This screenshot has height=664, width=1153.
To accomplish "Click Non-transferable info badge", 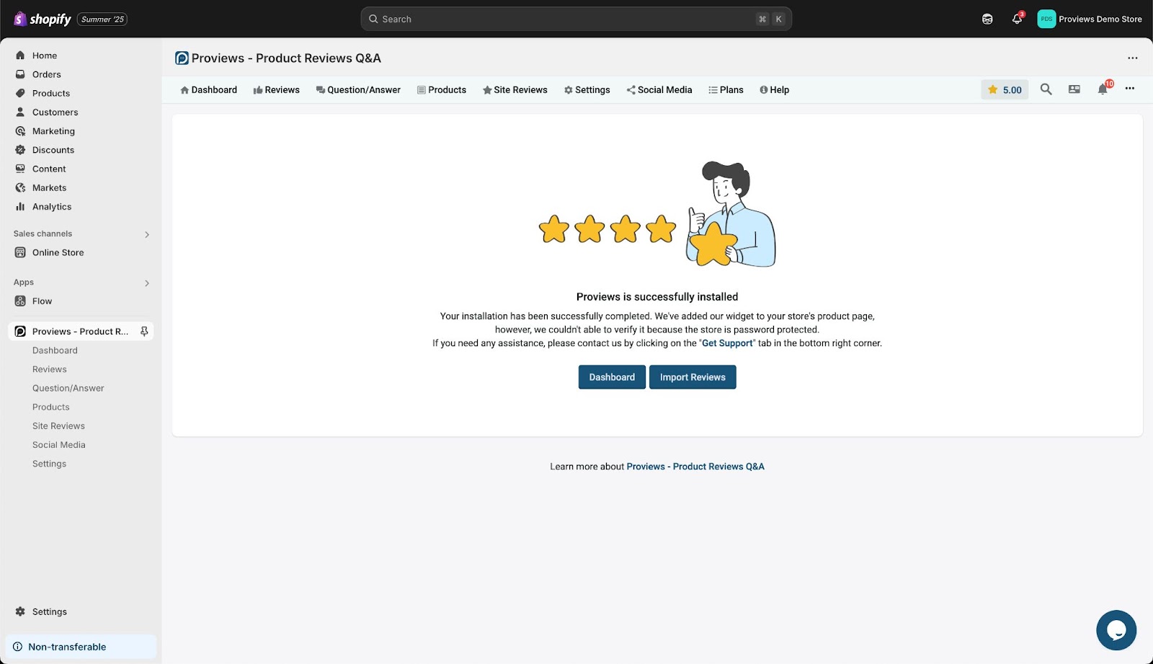I will coord(81,647).
